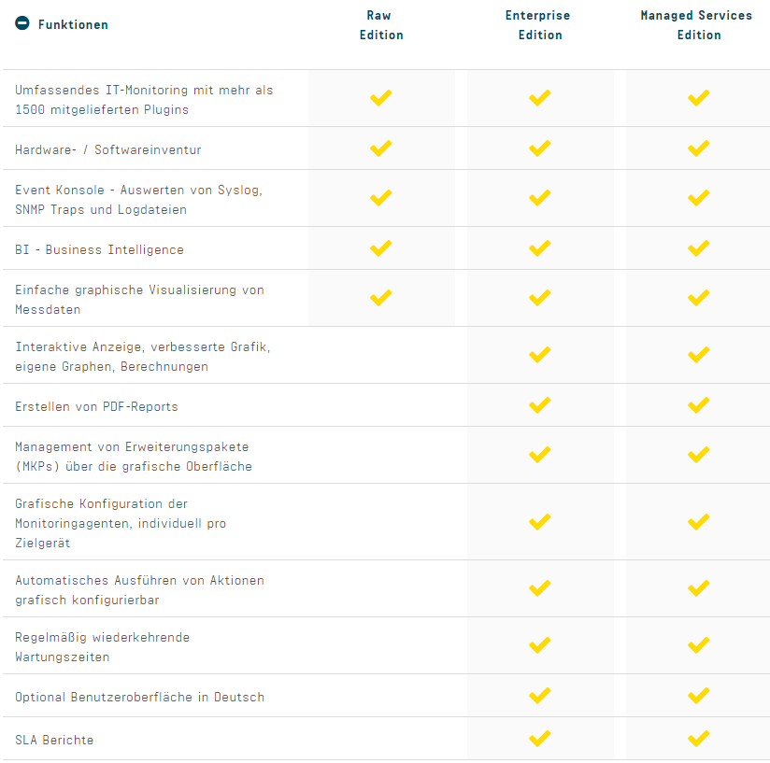Image resolution: width=770 pixels, height=763 pixels.
Task: Click Enterprise checkmark for Hardware-/Softwareinventur row
Action: 540,148
